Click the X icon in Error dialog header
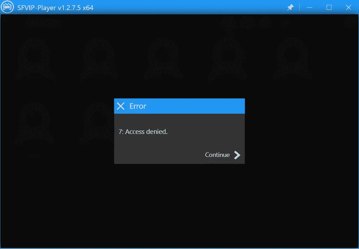The height and width of the screenshot is (249, 359). click(x=121, y=106)
